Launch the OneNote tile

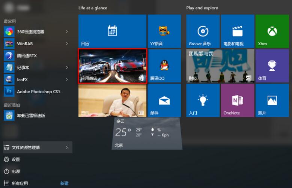238,100
